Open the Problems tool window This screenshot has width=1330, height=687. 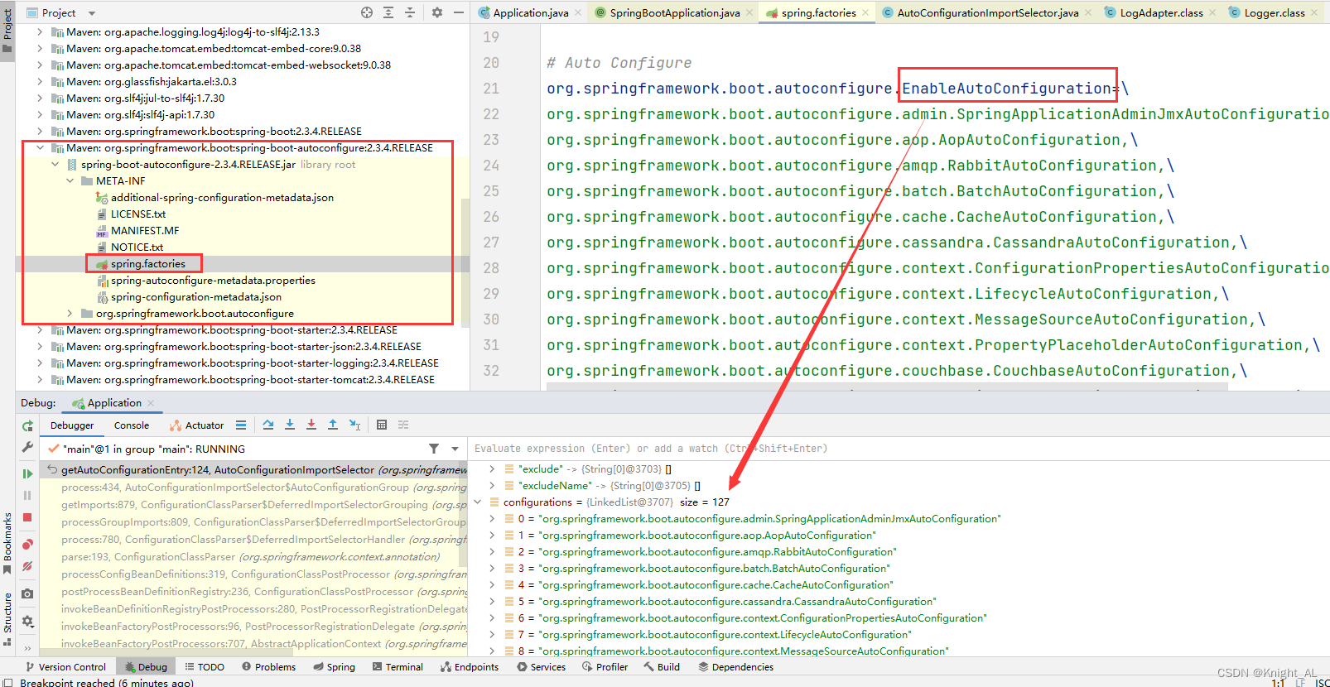coord(268,667)
